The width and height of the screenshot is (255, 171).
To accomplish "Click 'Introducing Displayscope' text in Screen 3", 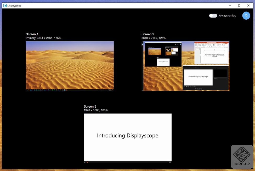I will tap(127, 136).
